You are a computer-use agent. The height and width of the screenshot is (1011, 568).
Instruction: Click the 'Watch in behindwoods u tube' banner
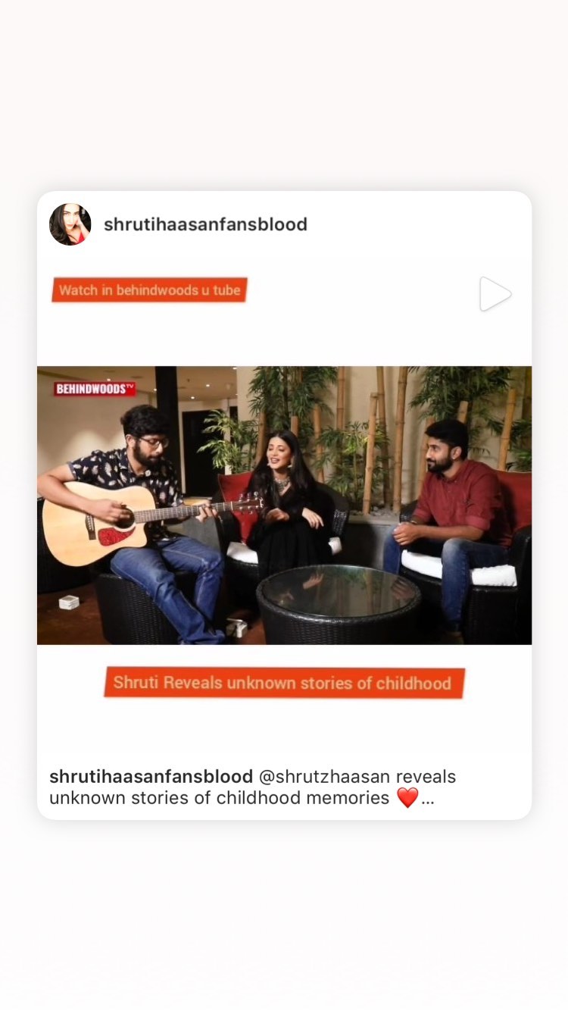(149, 290)
